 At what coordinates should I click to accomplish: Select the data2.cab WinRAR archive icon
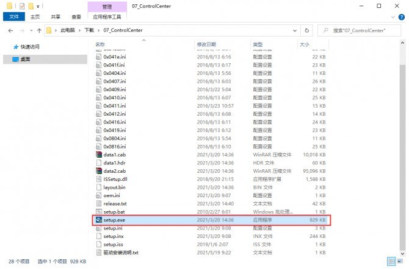coord(99,171)
